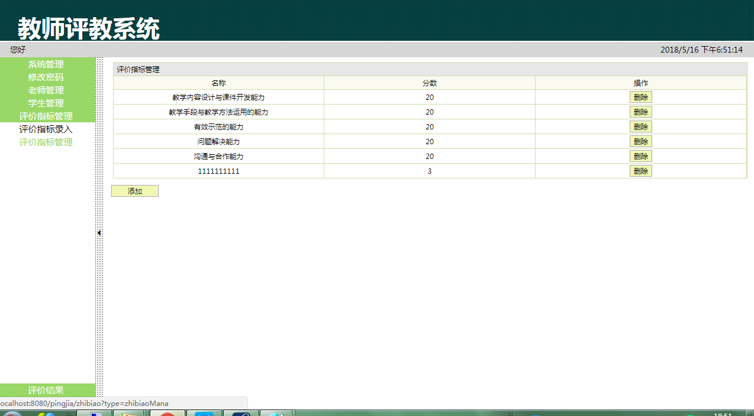754x416 pixels.
Task: Open the 系统管理 sidebar menu
Action: (47, 64)
